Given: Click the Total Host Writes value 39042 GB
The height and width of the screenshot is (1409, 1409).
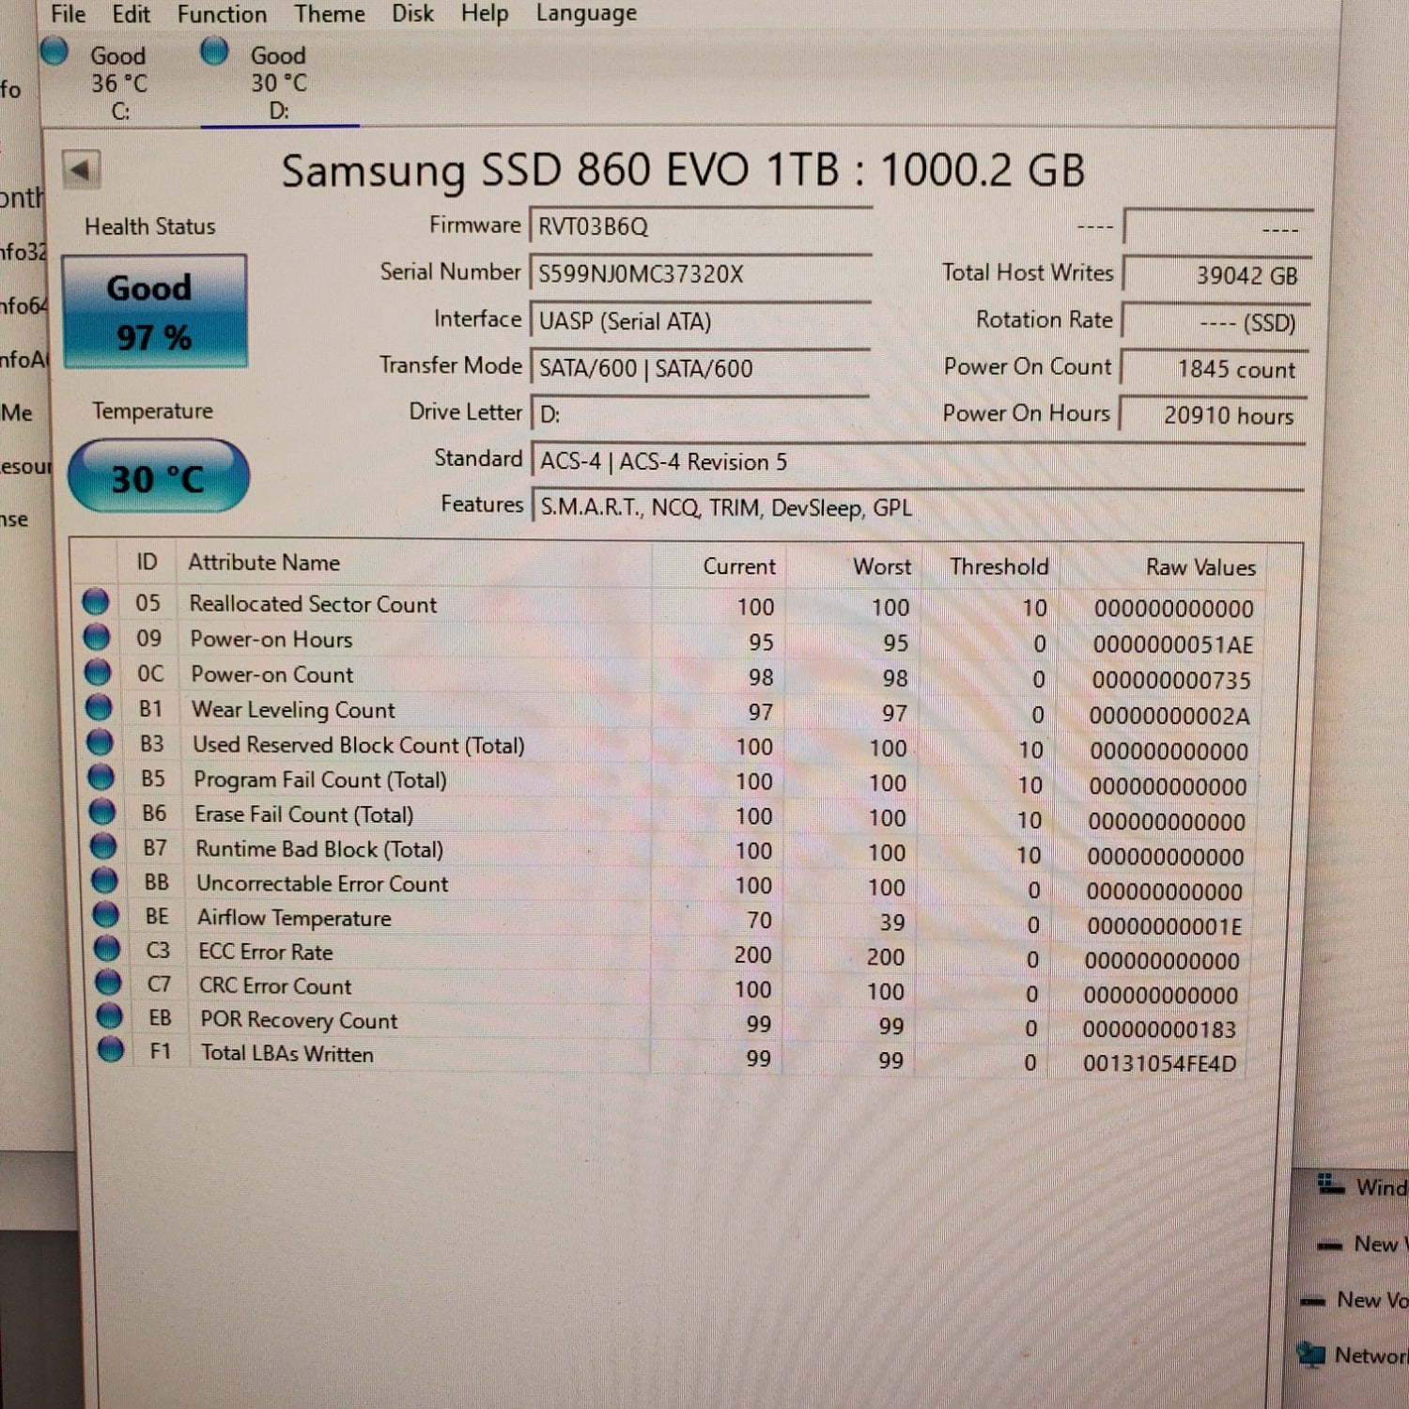Looking at the screenshot, I should (x=1216, y=275).
